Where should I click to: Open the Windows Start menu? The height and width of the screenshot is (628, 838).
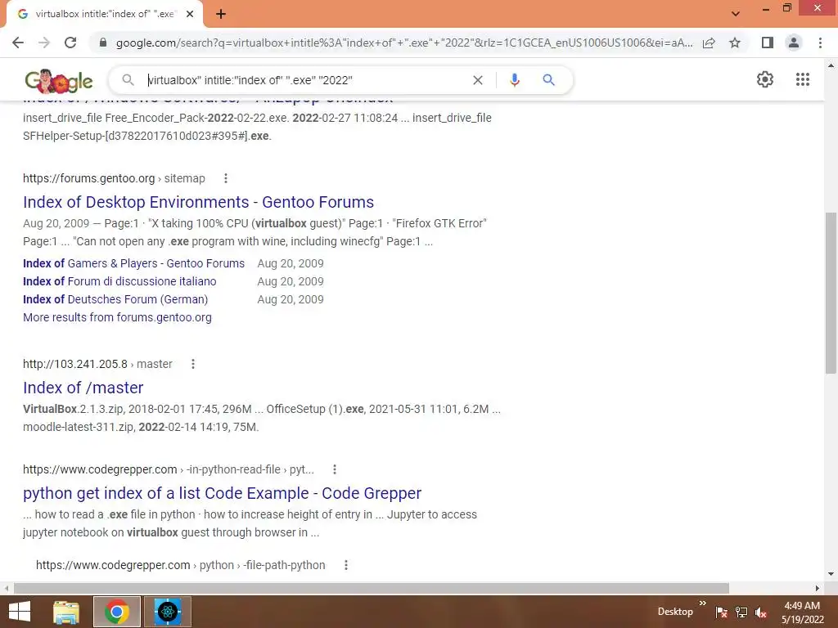tap(20, 612)
